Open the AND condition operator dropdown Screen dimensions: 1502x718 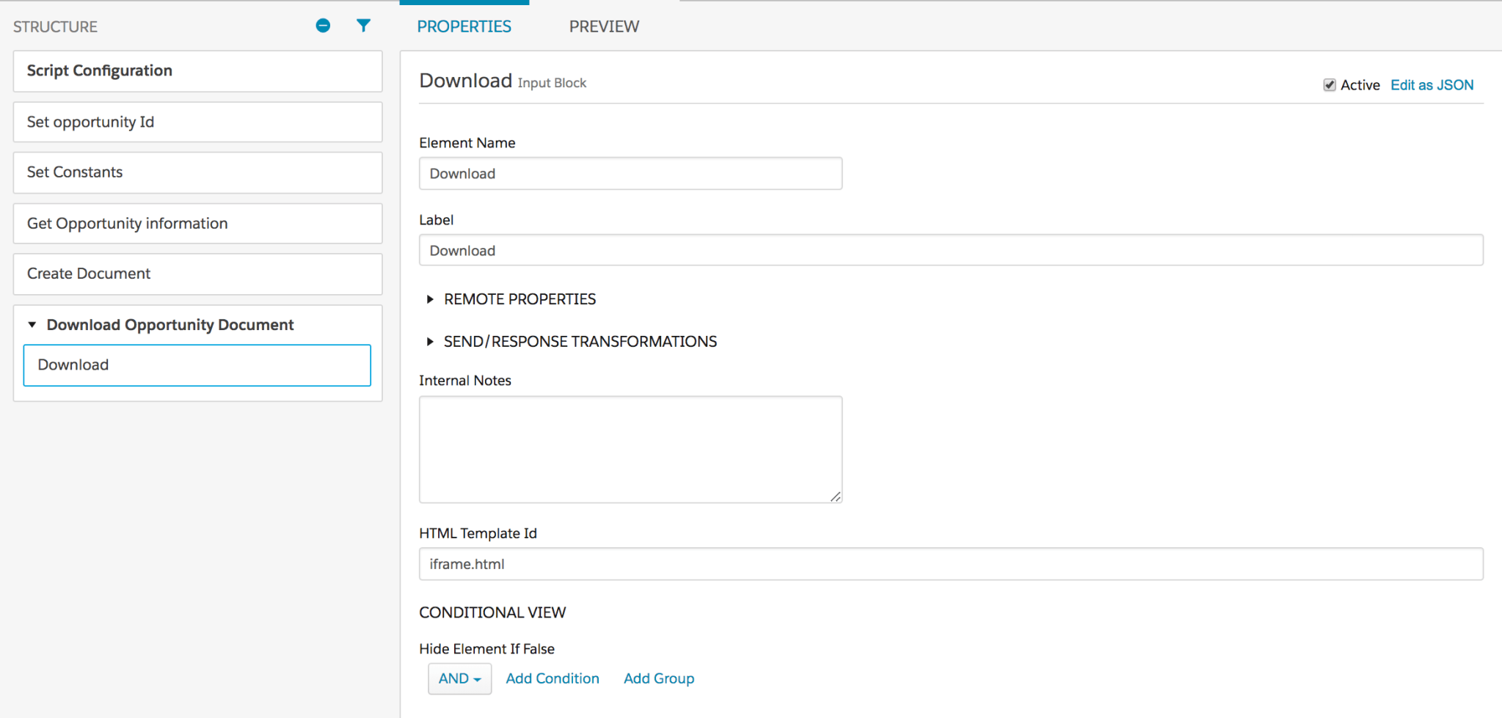[459, 678]
